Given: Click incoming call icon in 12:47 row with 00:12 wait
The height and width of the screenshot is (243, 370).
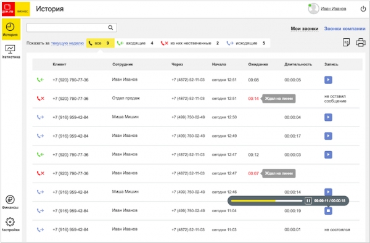Looking at the screenshot, I should coord(40,155).
